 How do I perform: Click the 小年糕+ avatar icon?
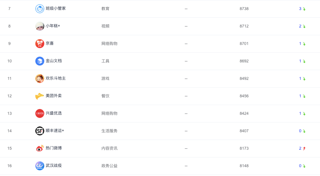(x=40, y=26)
